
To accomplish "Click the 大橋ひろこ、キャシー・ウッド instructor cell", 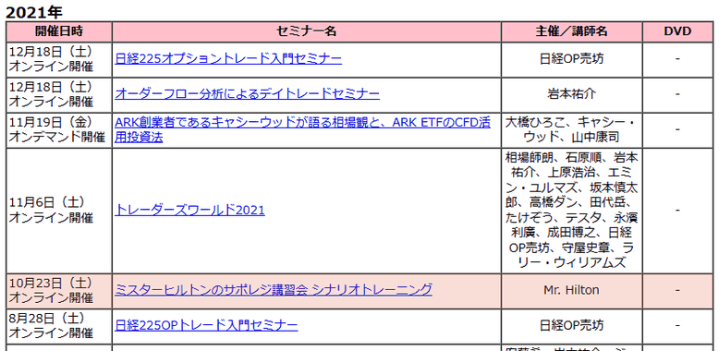I will pyautogui.click(x=571, y=130).
